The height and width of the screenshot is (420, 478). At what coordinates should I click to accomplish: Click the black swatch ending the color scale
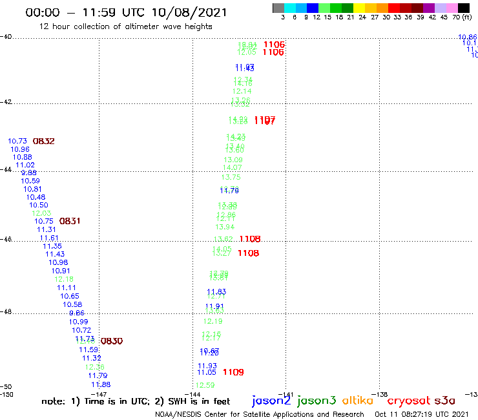pos(464,8)
